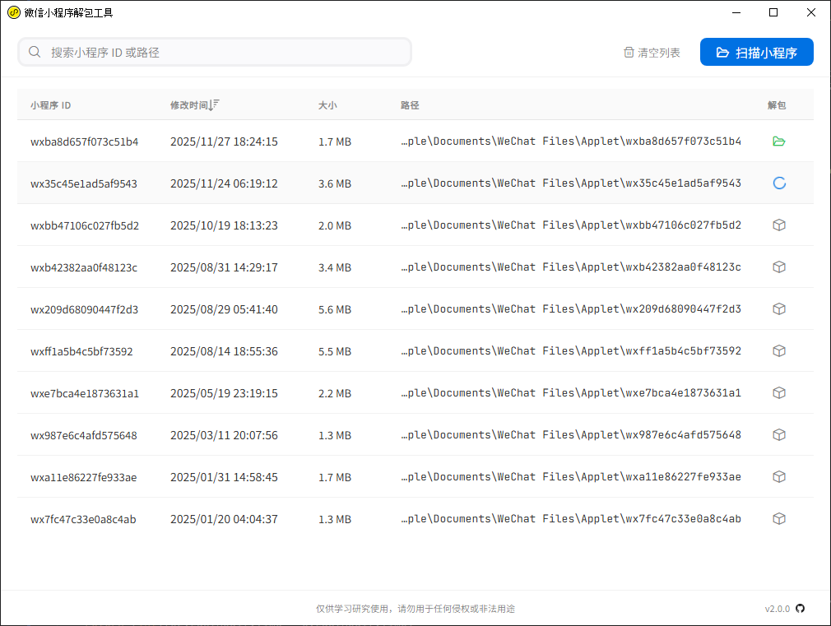Unpack the wxbb47106c027fb5d2 mini program
The image size is (831, 626).
(x=778, y=225)
